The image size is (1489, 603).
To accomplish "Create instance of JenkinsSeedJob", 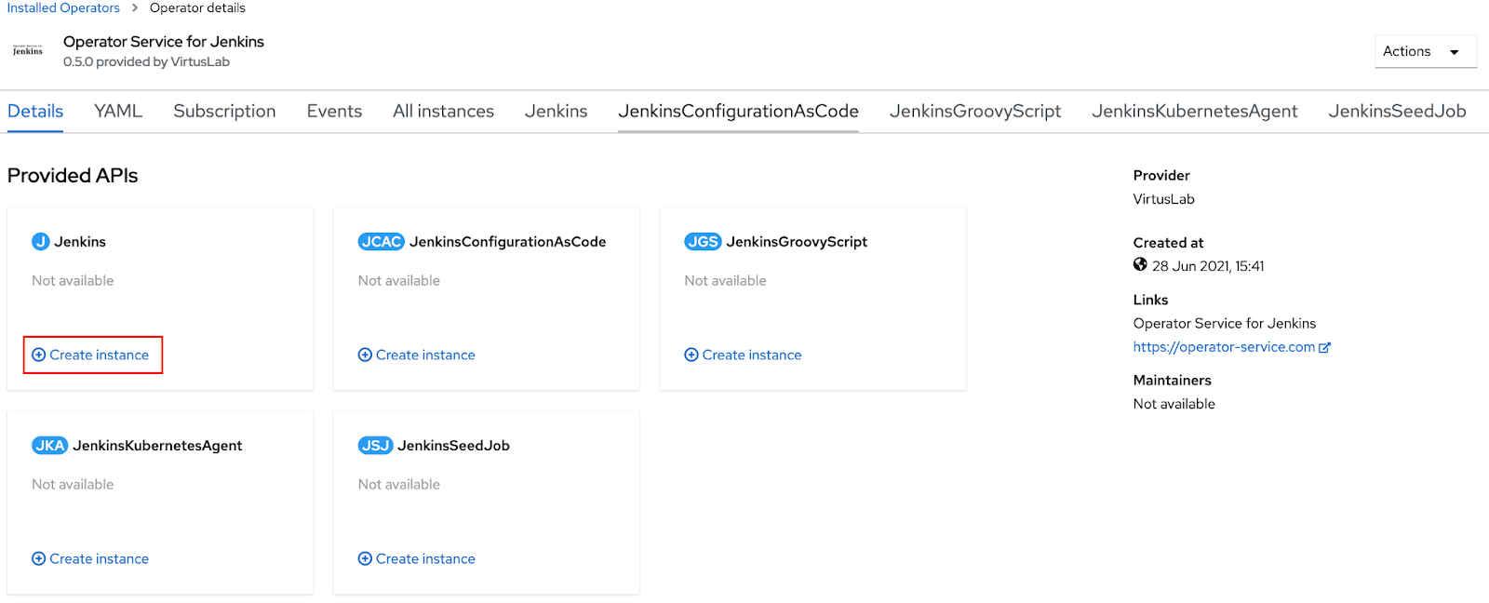I will (x=417, y=558).
